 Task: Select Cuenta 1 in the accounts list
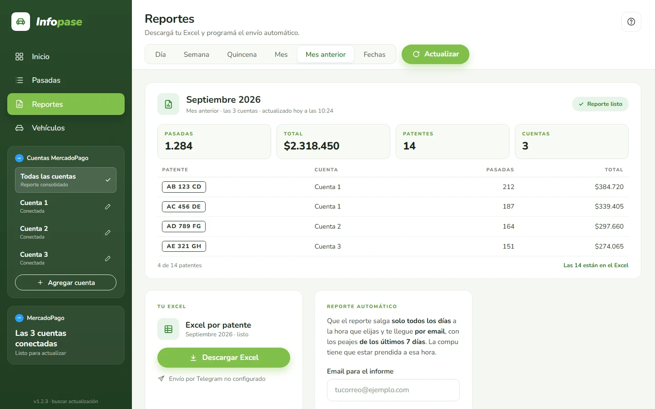[x=66, y=206]
